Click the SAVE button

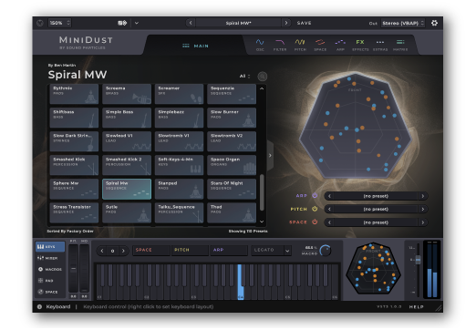pos(304,23)
